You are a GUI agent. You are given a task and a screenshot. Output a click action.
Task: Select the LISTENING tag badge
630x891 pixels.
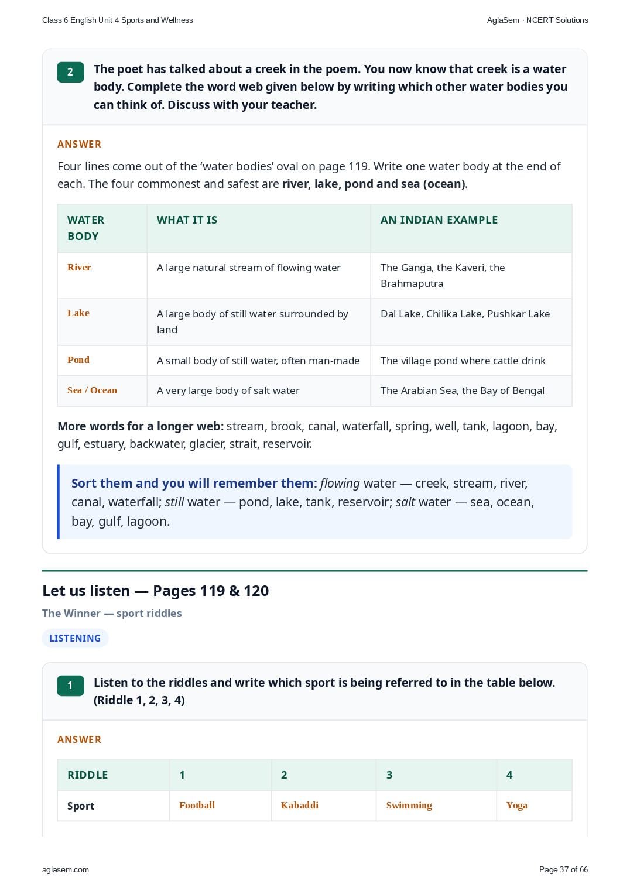pyautogui.click(x=75, y=638)
